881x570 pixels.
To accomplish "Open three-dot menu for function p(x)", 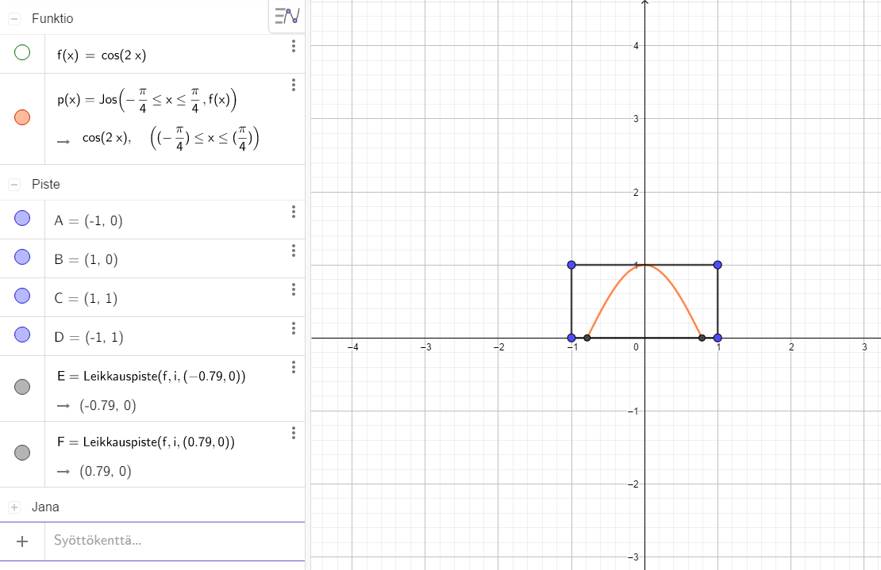I will 294,85.
